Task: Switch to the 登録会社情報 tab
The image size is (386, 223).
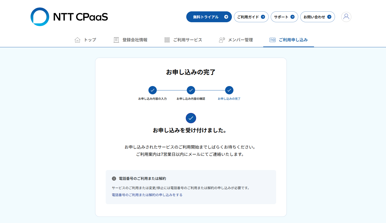Action: pos(131,40)
